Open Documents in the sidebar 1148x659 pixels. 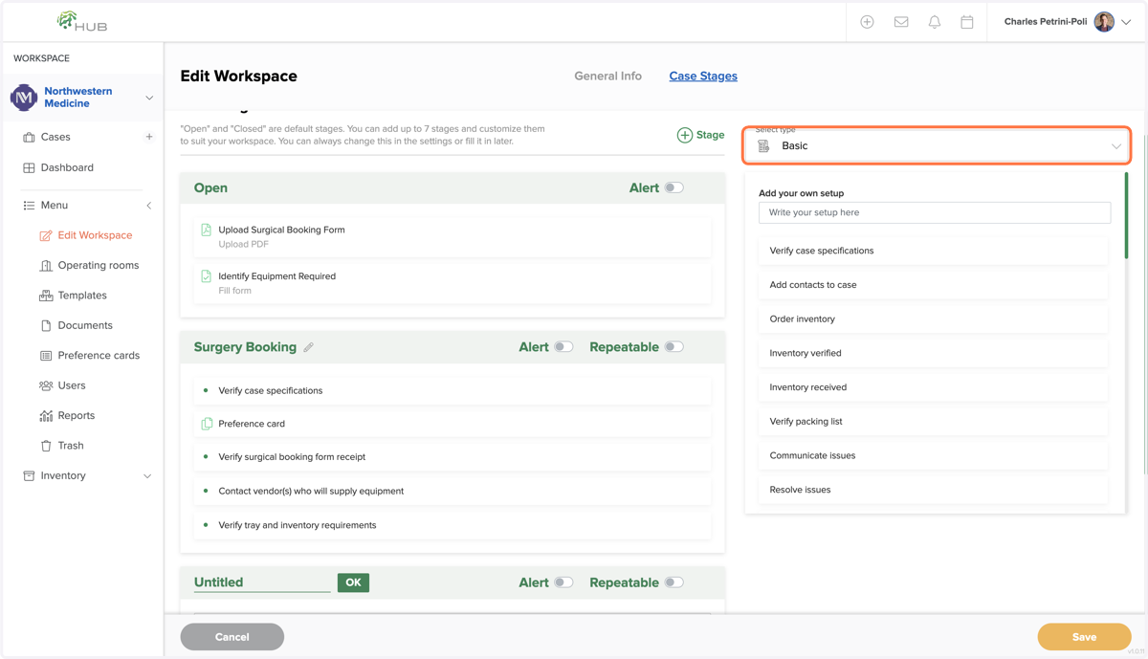85,325
